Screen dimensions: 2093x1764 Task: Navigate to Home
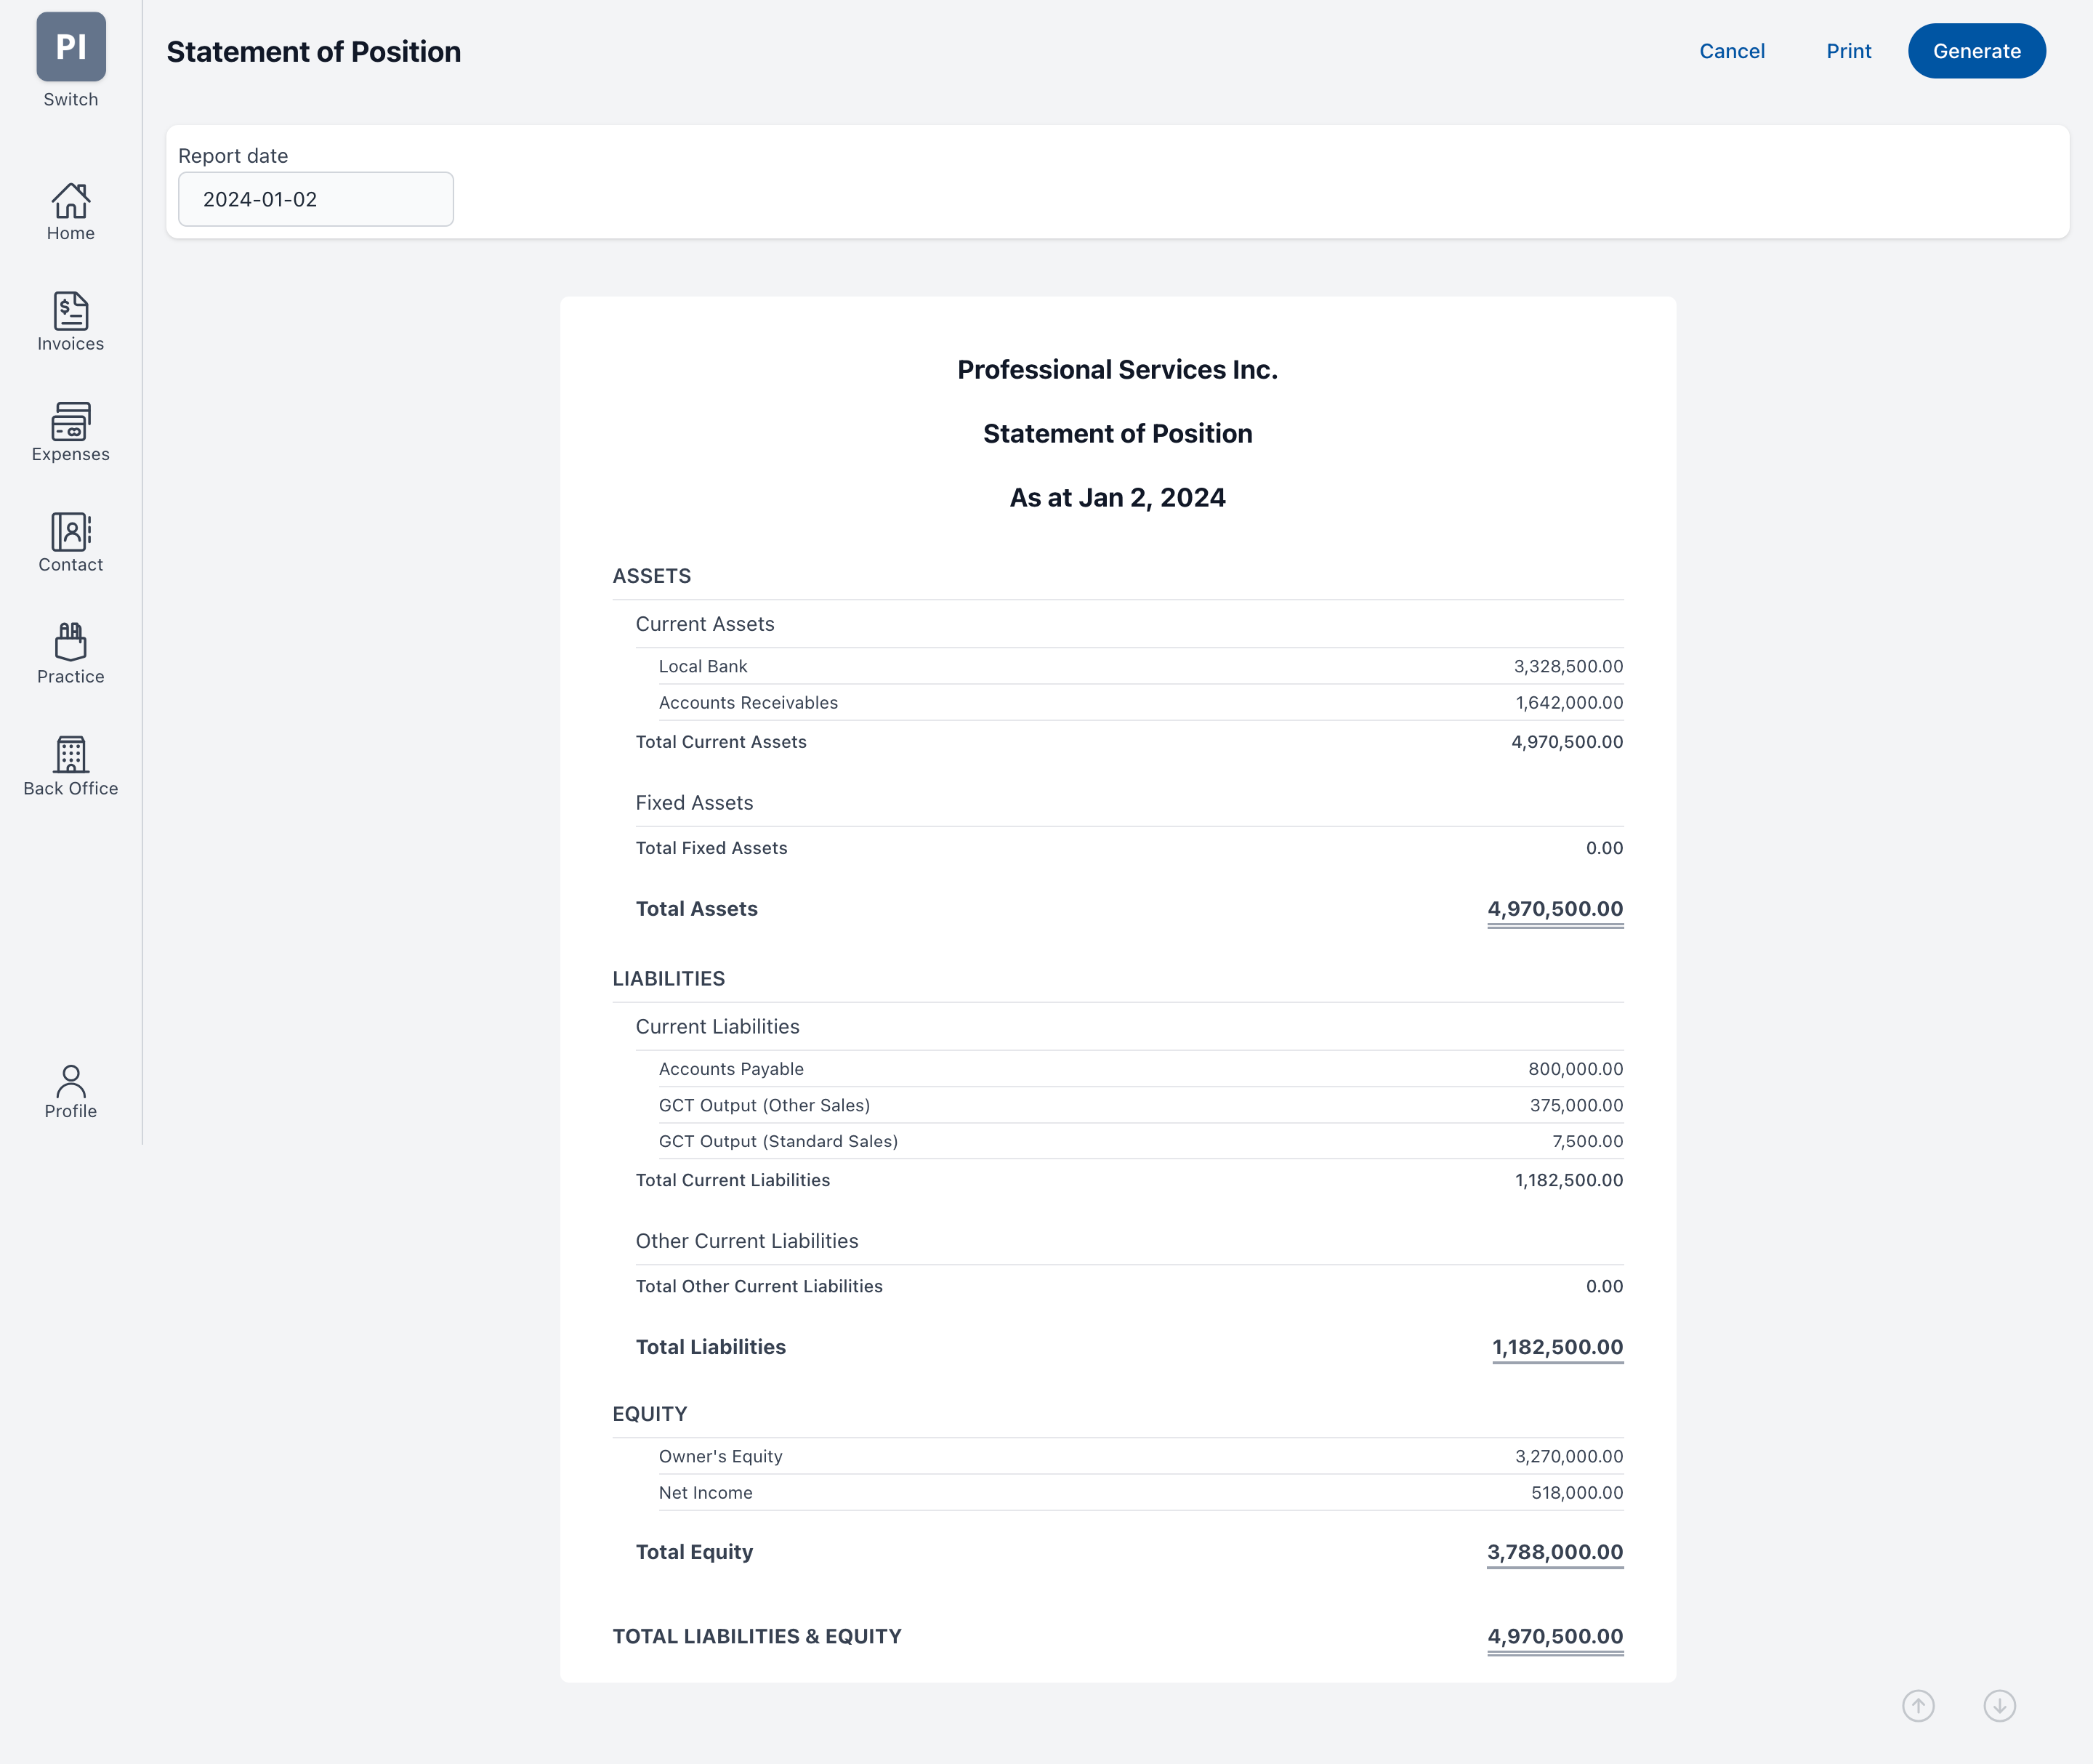[x=70, y=210]
